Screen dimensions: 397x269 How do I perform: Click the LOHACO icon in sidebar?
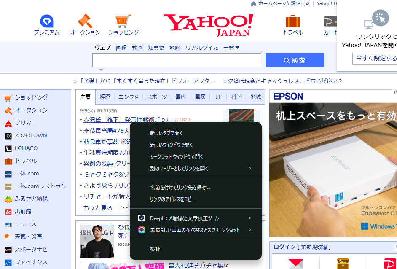(8, 149)
